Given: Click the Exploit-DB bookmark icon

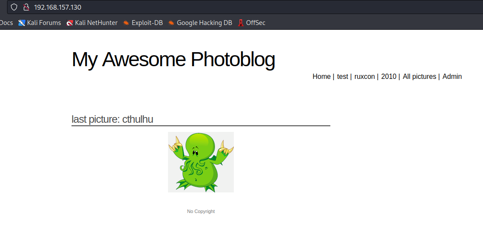Looking at the screenshot, I should coord(126,23).
